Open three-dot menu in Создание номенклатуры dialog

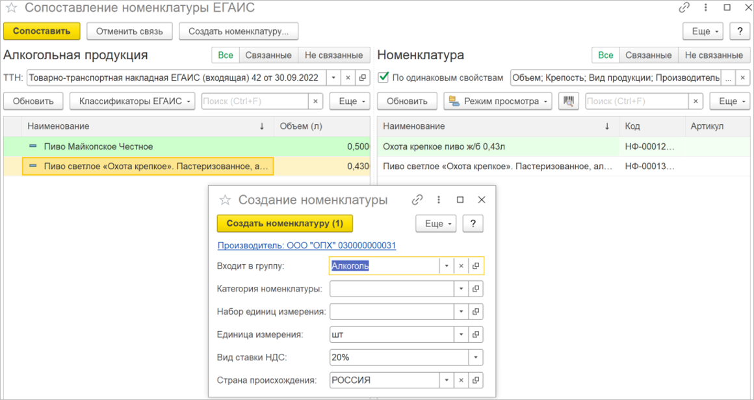tap(439, 200)
